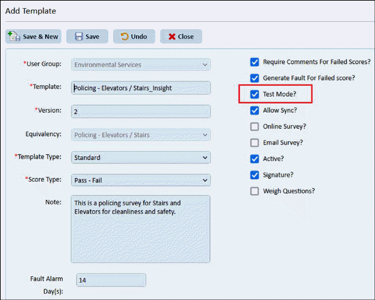375x300 pixels.
Task: Uncheck the Test Mode checkbox
Action: (x=254, y=95)
